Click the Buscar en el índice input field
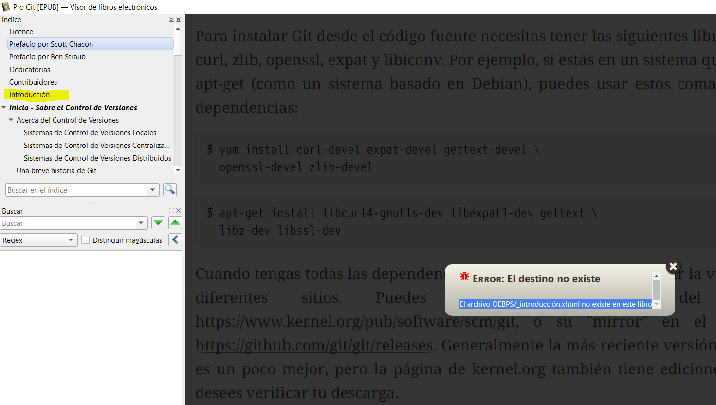 tap(76, 190)
